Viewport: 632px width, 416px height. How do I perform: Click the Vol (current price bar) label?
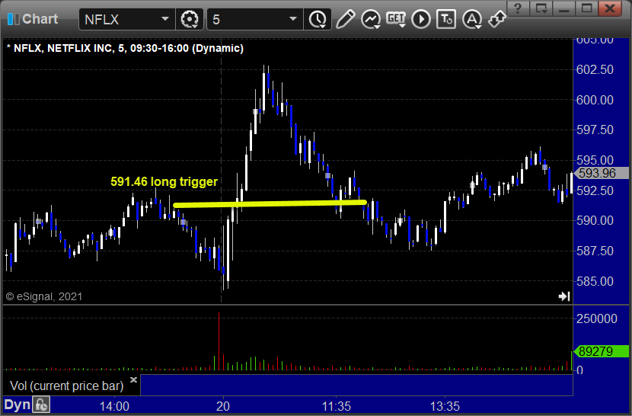point(66,386)
